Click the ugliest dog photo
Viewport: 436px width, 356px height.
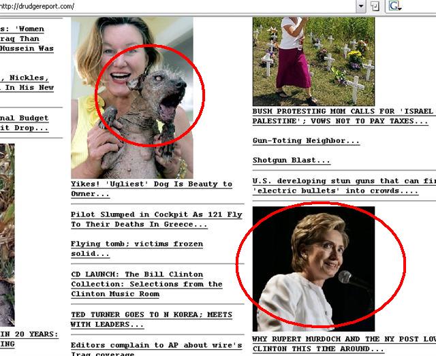(x=132, y=97)
